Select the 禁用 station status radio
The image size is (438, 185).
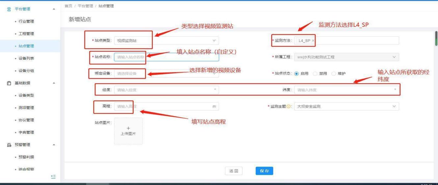[315, 73]
